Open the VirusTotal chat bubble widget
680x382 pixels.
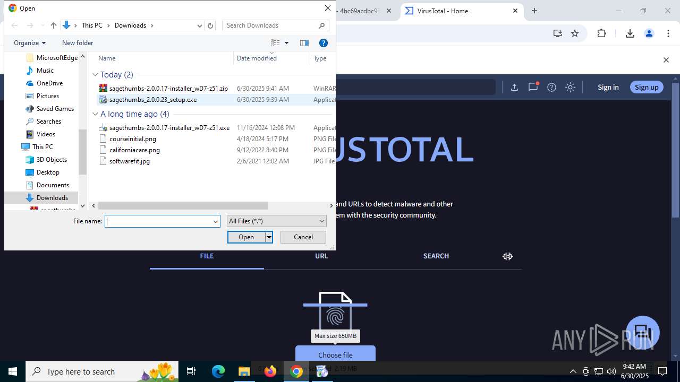tap(643, 333)
